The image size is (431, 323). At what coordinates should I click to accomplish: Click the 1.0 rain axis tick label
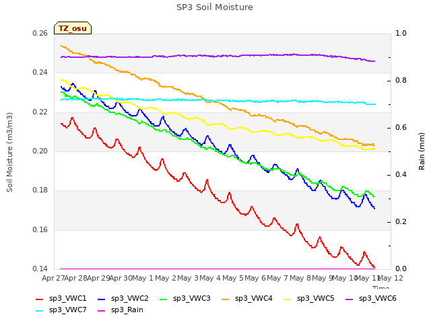(401, 34)
